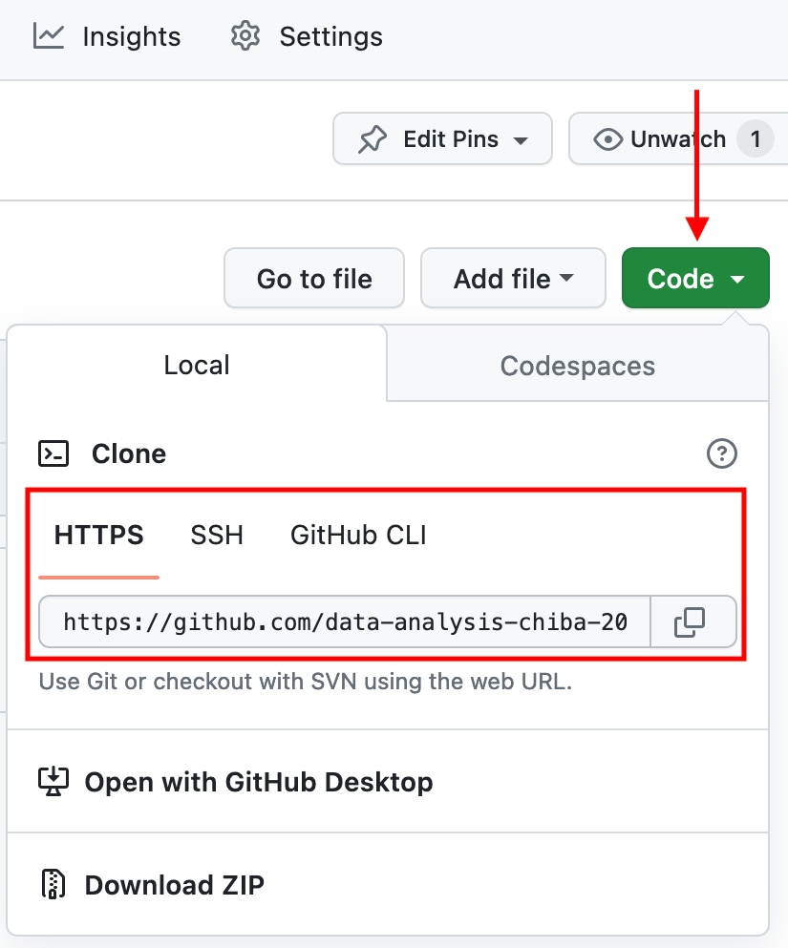Click the eye icon on Unwatch

click(x=607, y=139)
